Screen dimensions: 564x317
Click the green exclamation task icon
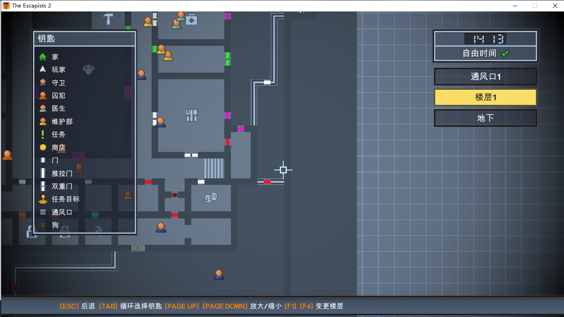click(43, 134)
